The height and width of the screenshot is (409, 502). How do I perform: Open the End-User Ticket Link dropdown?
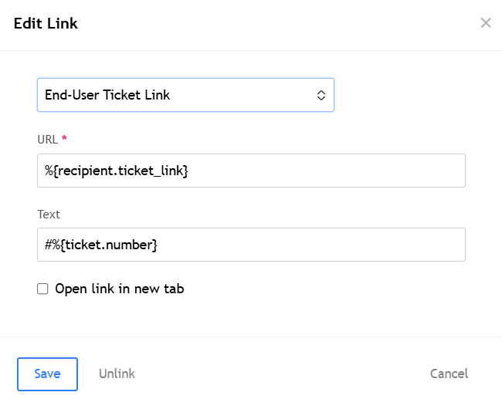coord(185,96)
